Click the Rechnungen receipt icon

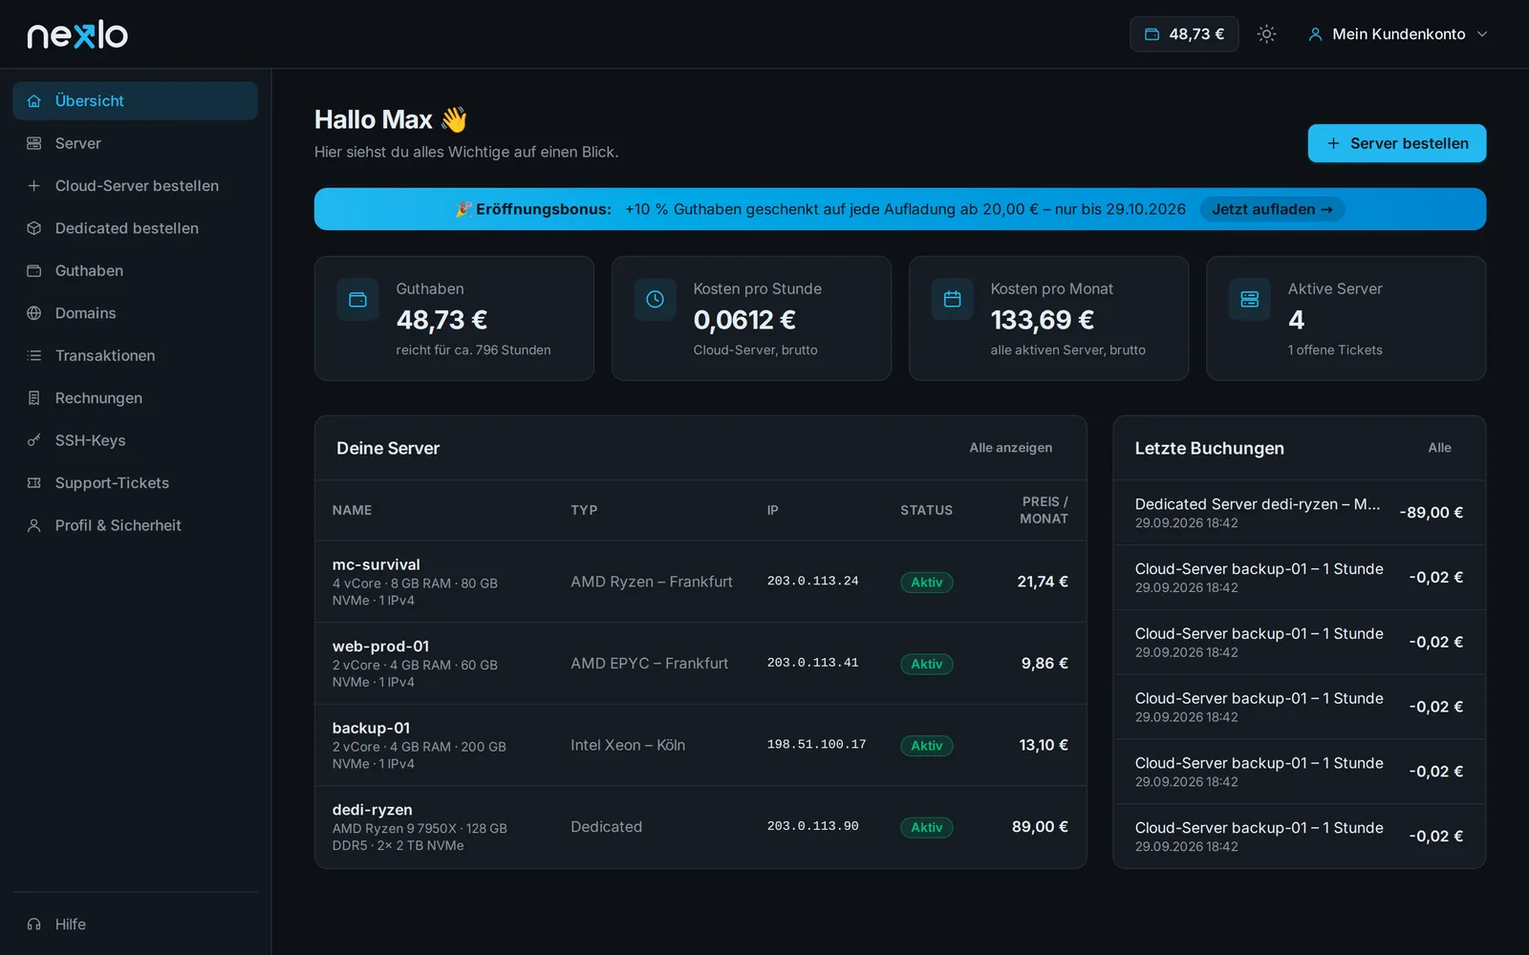pyautogui.click(x=34, y=398)
